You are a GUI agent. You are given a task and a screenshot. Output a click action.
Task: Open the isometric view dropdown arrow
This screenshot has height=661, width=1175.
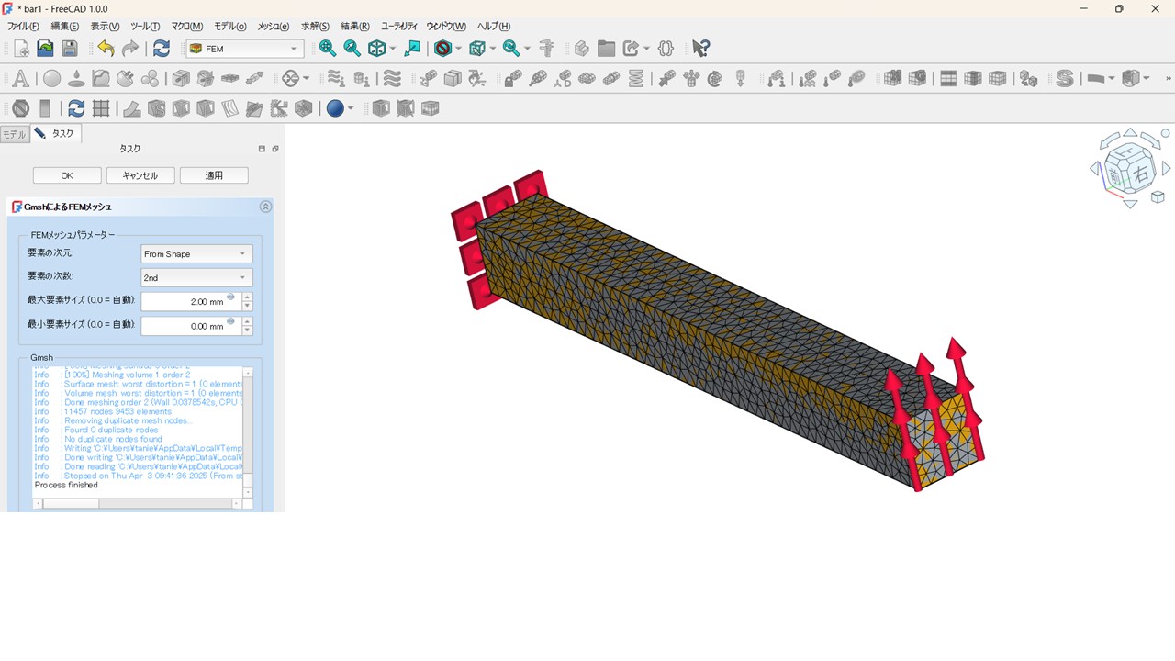click(x=393, y=49)
